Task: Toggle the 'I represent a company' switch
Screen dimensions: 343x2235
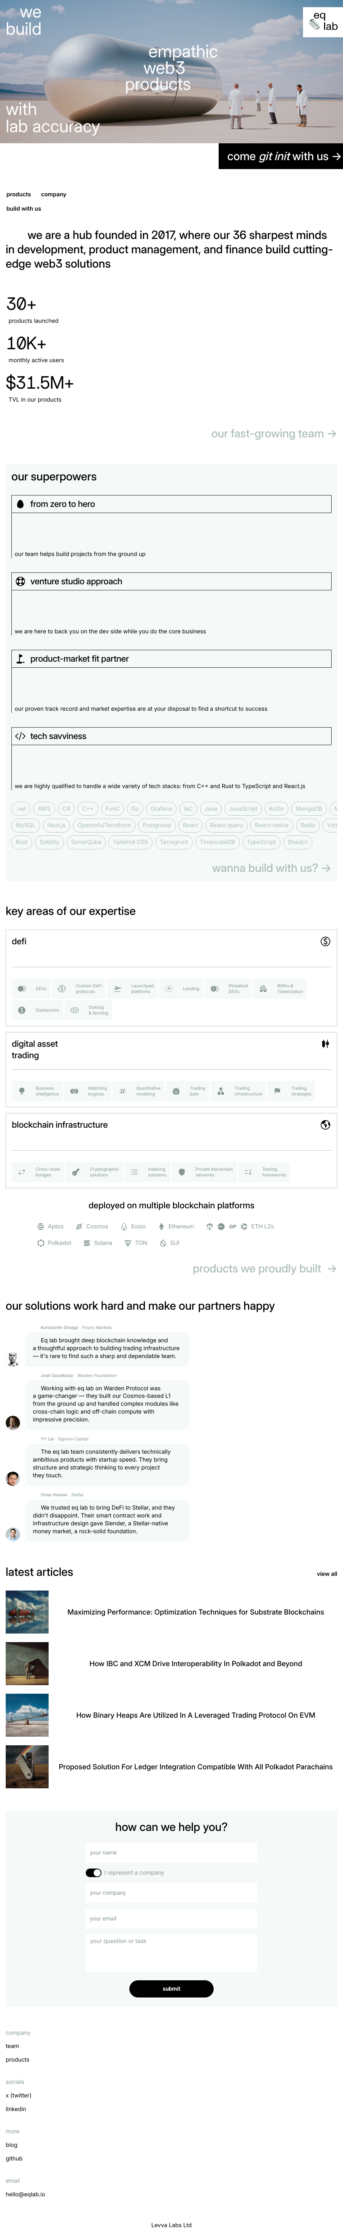Action: coord(94,1872)
